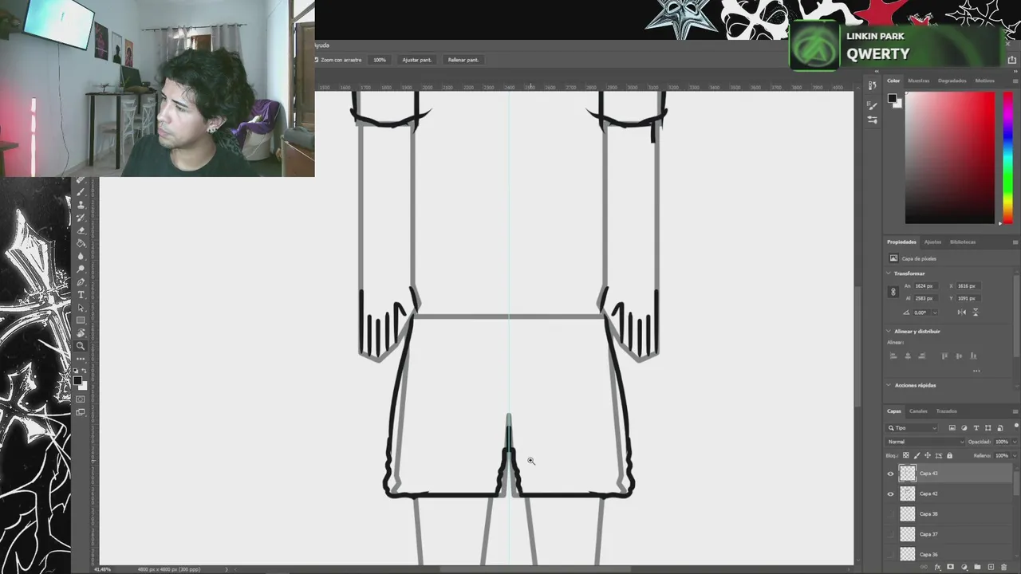The height and width of the screenshot is (574, 1021).
Task: Collapse the Alinear y distribuir section
Action: 889,331
